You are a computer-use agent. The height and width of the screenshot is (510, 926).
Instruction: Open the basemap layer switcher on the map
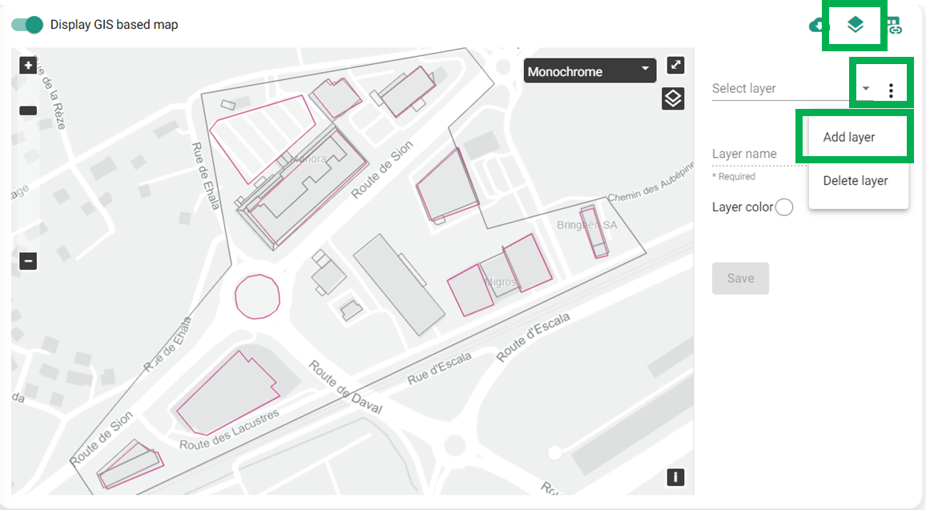tap(673, 98)
